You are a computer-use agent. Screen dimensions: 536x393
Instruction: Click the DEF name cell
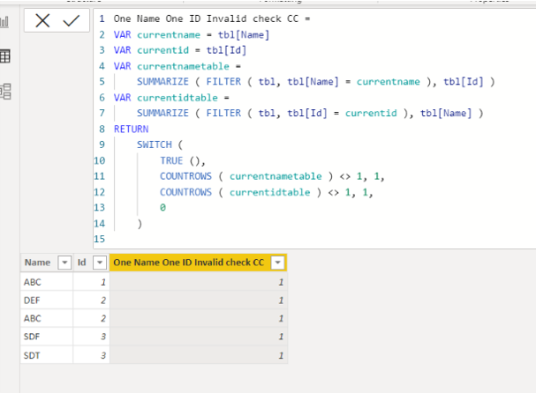point(47,300)
